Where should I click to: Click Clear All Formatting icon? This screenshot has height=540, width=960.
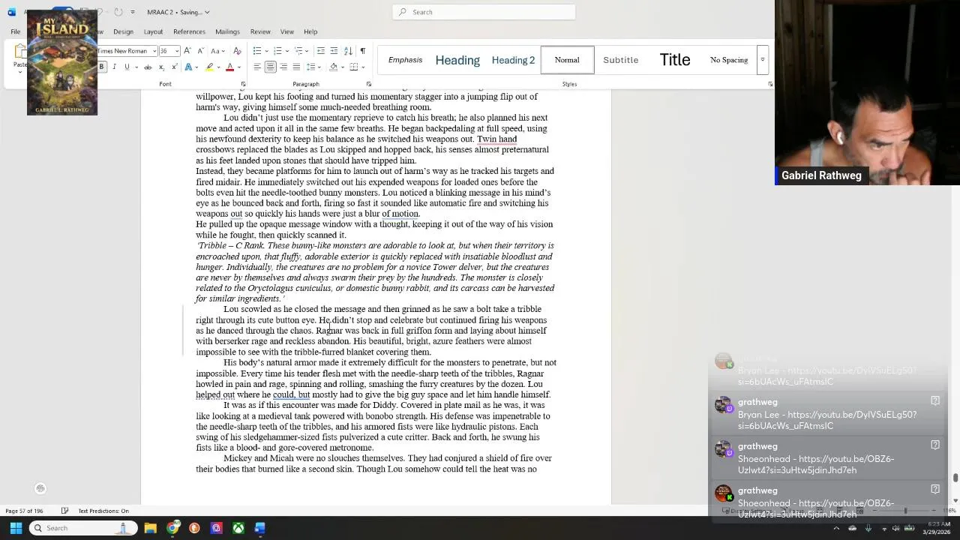237,51
